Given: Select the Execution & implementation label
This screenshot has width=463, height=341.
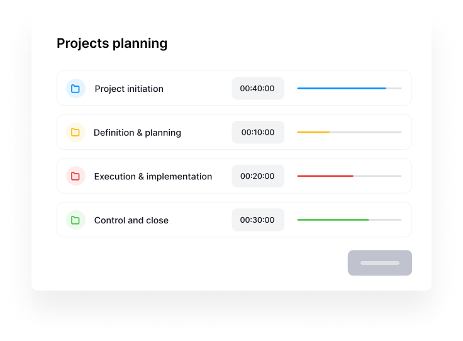Looking at the screenshot, I should tap(153, 177).
